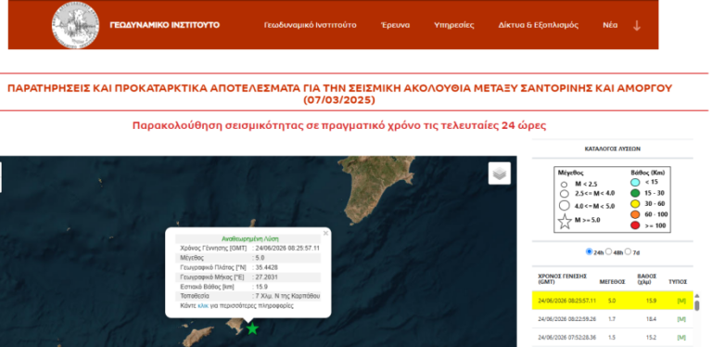Image resolution: width=712 pixels, height=347 pixels.
Task: Select the 24/06/2026 07:52:28.36 row
Action: tap(613, 338)
